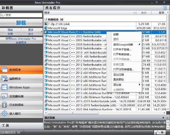Screen dimensions: 170x135
Task: Select 打开注册表键值... menu entry
Action: pyautogui.click(x=123, y=69)
